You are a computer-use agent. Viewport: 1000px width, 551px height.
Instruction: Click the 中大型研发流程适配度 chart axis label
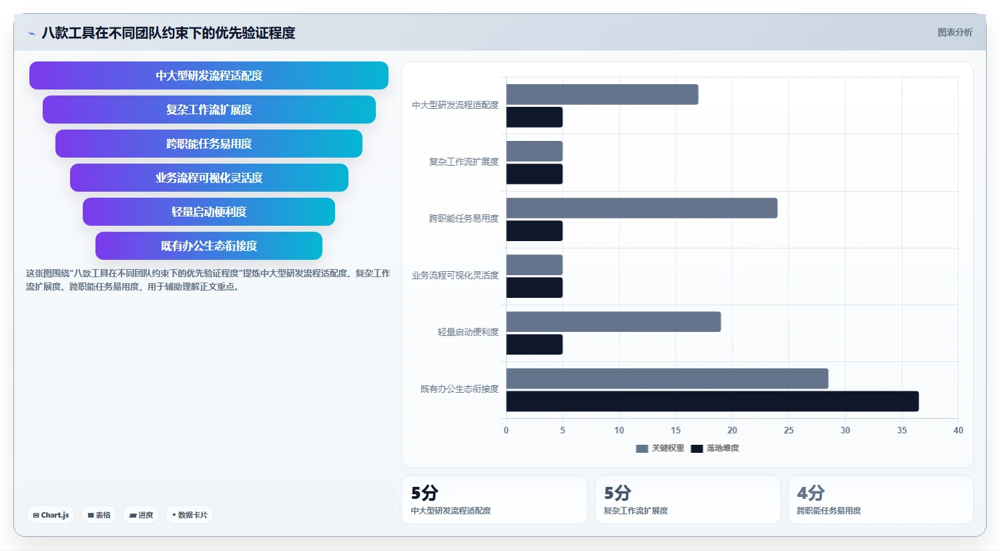[455, 105]
